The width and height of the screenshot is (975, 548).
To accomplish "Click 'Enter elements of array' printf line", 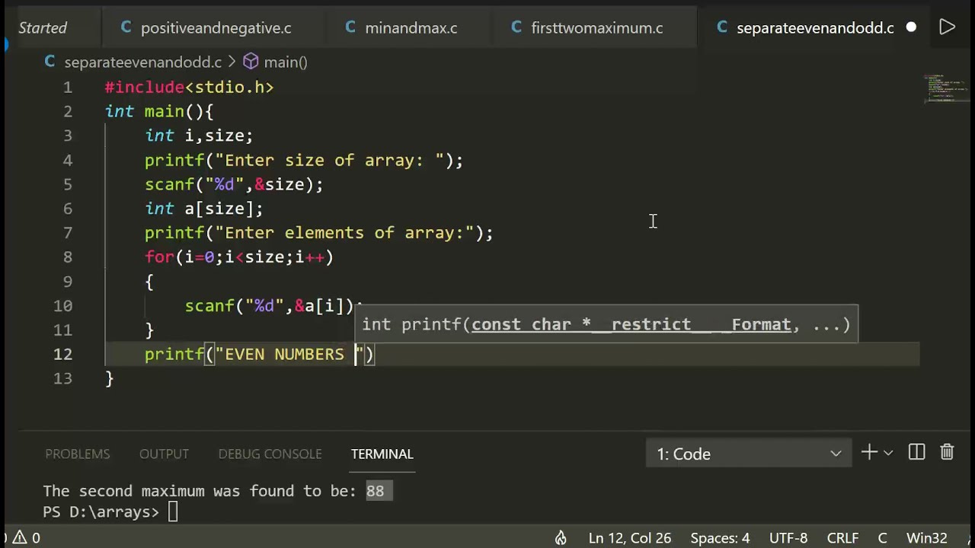I will click(319, 233).
